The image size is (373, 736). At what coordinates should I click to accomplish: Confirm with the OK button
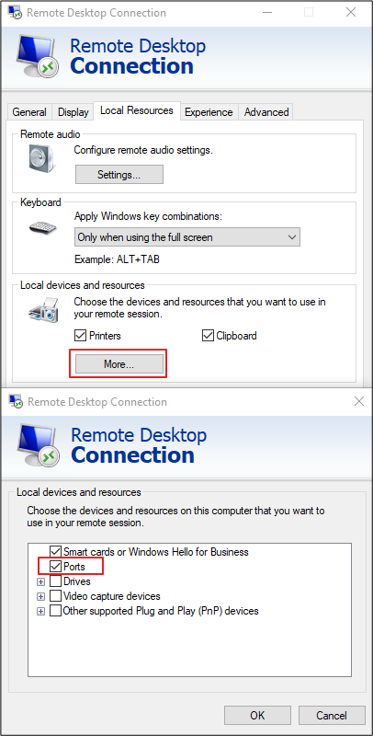coord(257,716)
